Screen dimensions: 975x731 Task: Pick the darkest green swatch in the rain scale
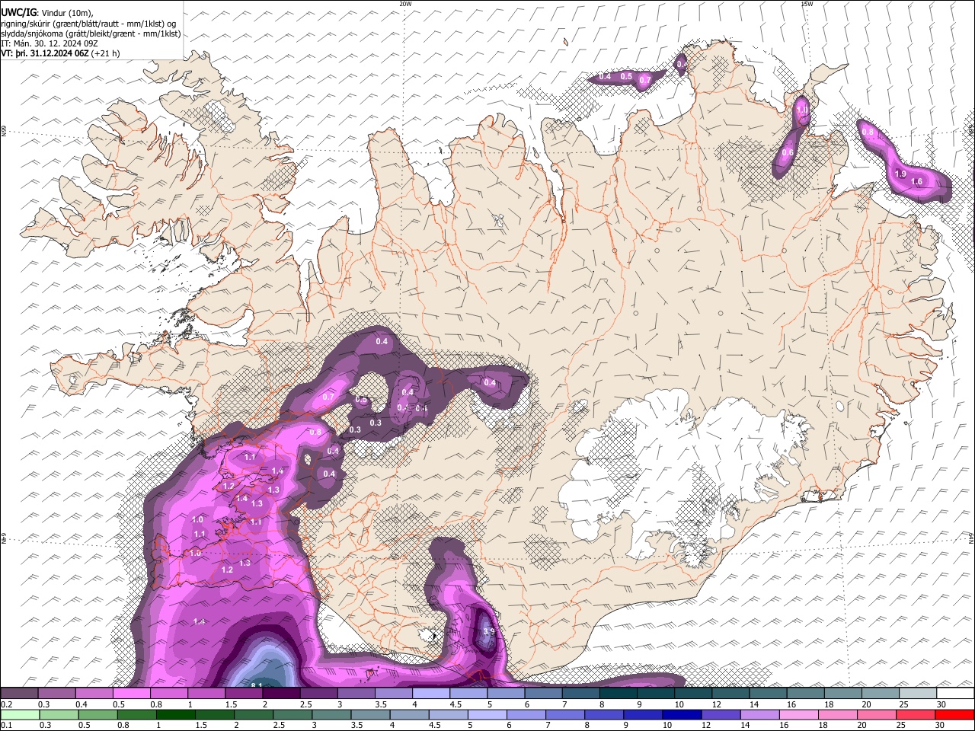tap(176, 714)
